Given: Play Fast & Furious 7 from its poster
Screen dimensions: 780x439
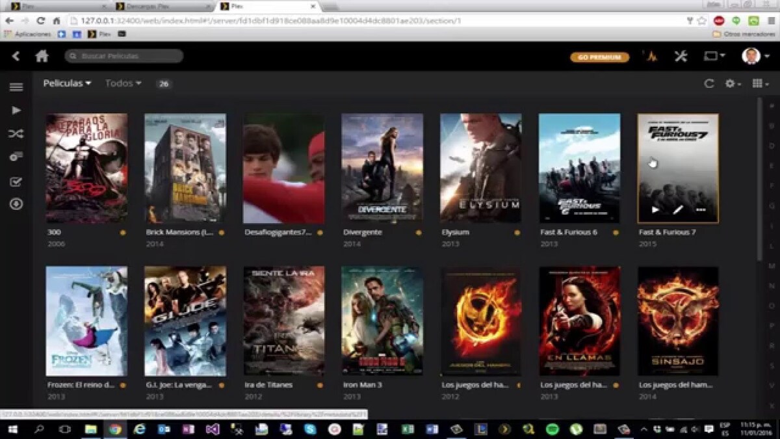Looking at the screenshot, I should [x=655, y=209].
